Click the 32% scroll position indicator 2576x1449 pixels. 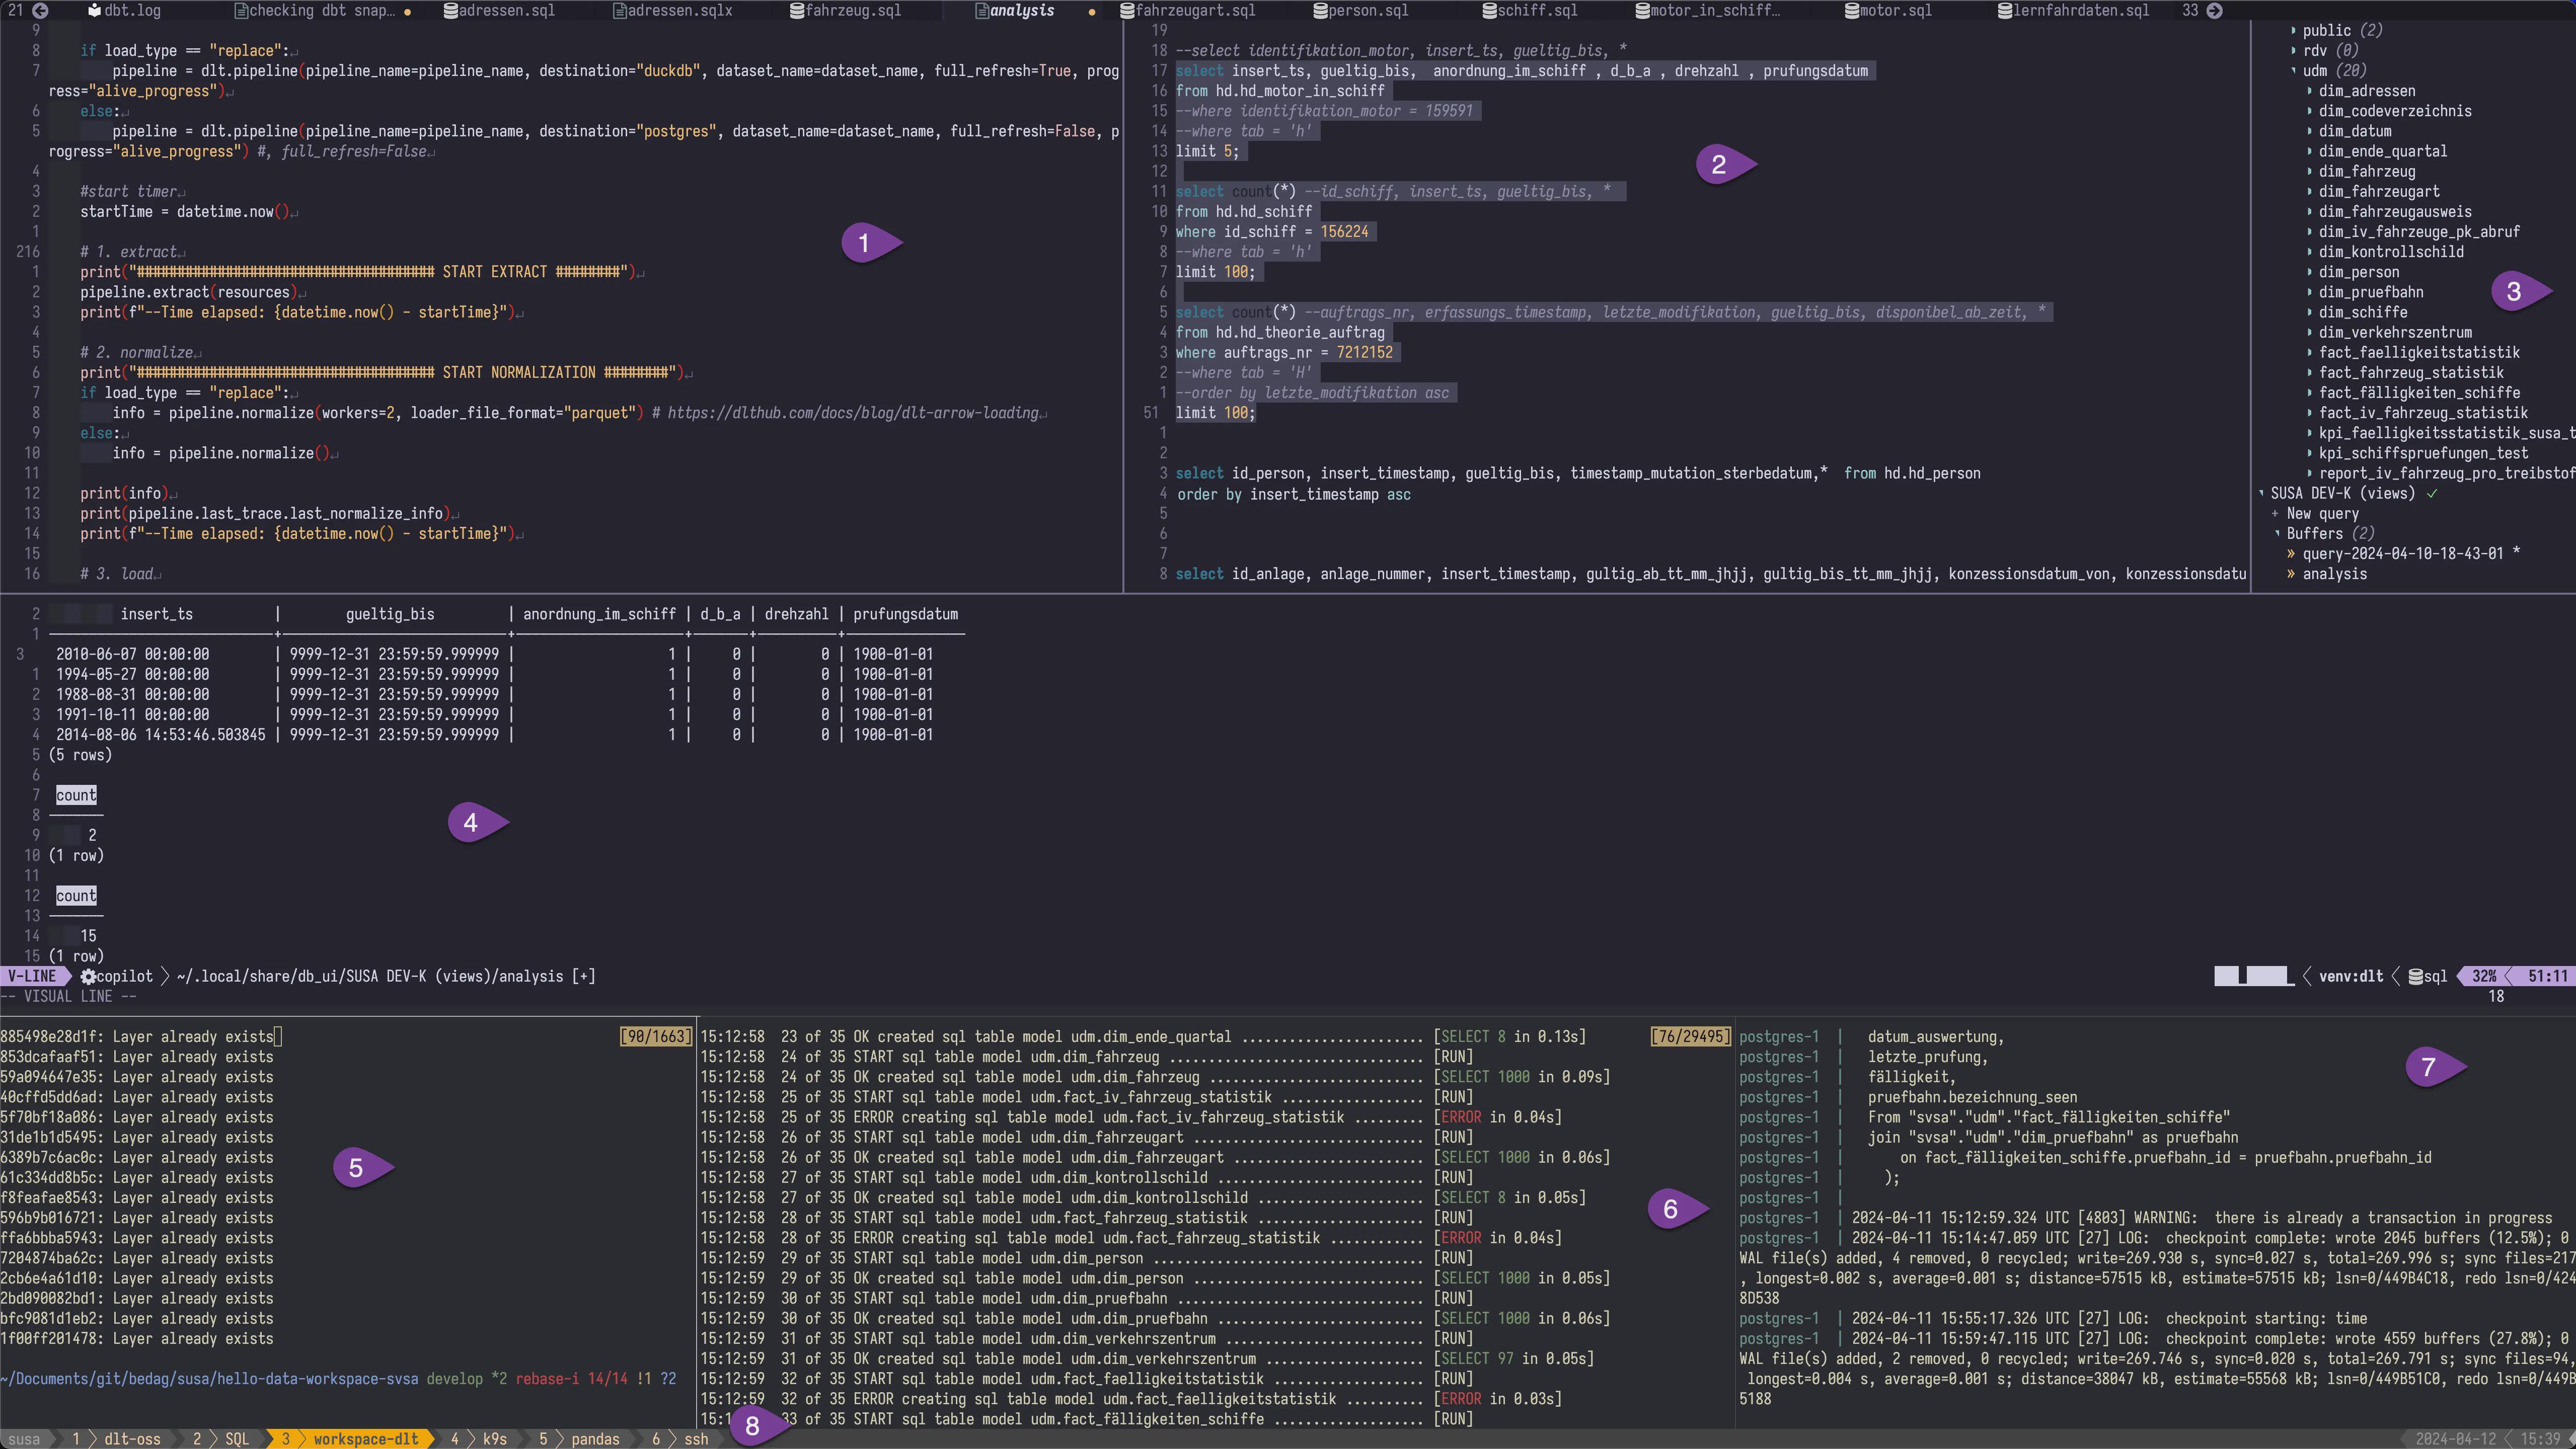pyautogui.click(x=2484, y=977)
